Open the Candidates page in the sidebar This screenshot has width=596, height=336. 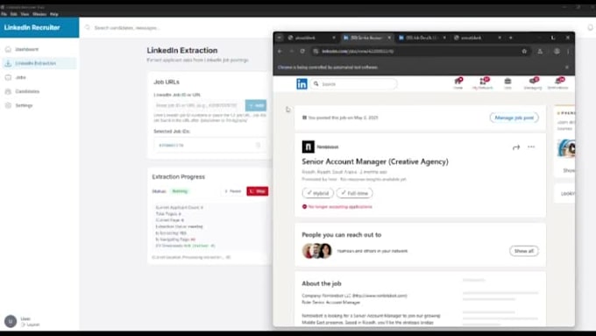click(27, 91)
